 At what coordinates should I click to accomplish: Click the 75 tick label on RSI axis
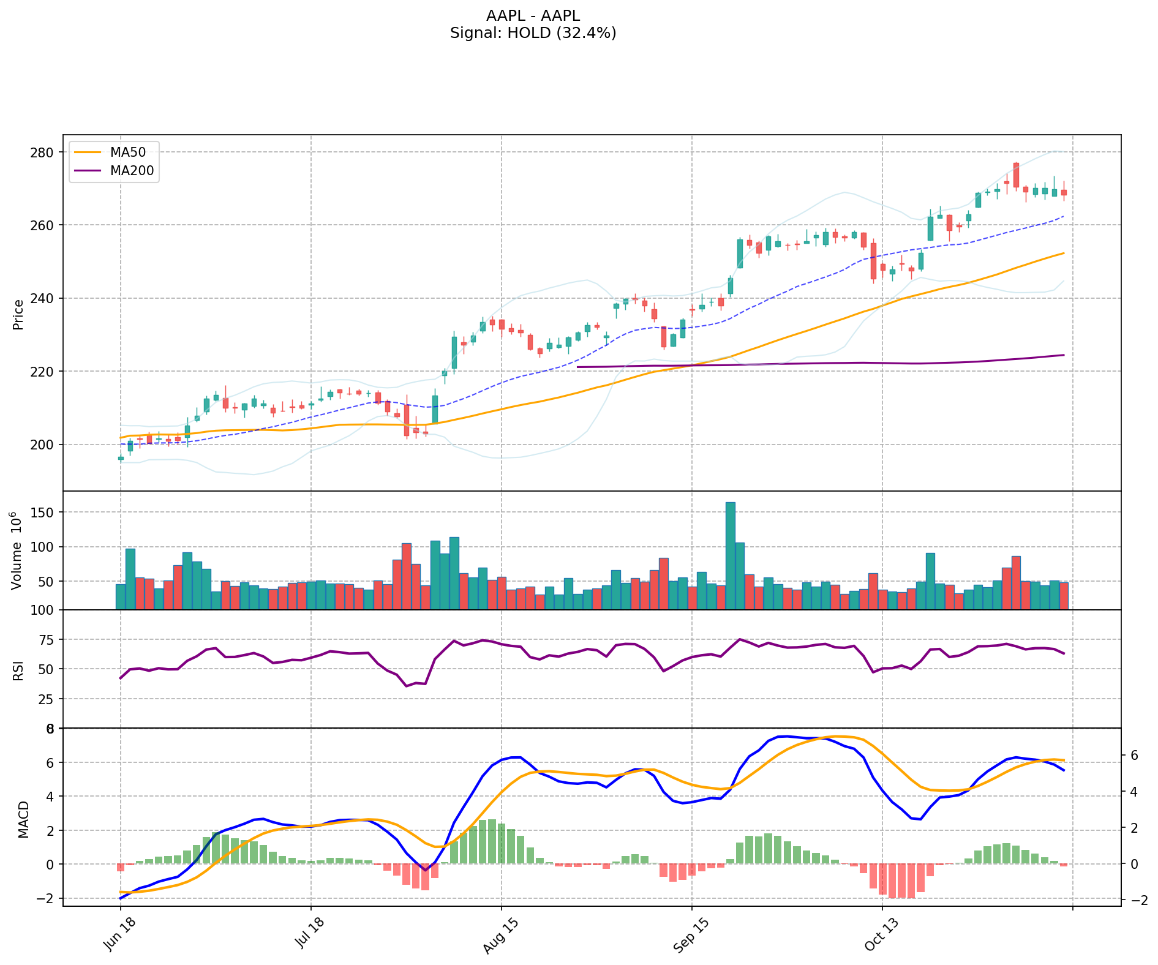click(x=47, y=640)
